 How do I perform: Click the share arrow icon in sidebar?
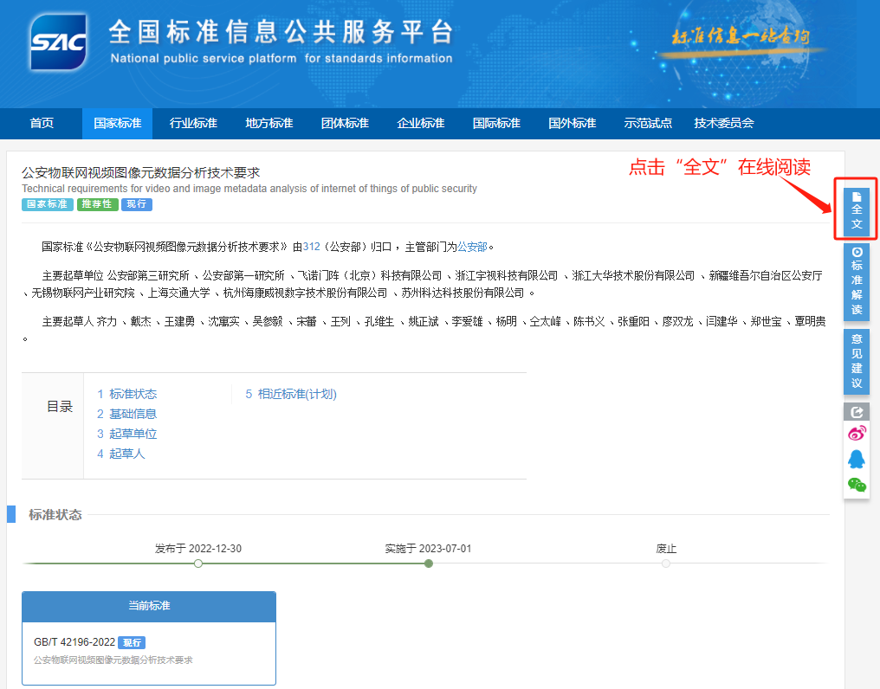pyautogui.click(x=857, y=413)
